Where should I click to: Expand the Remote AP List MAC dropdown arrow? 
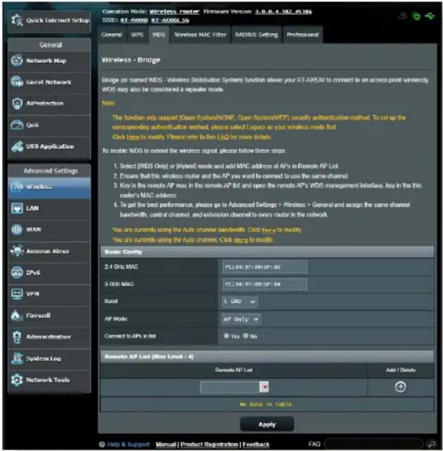(x=264, y=387)
